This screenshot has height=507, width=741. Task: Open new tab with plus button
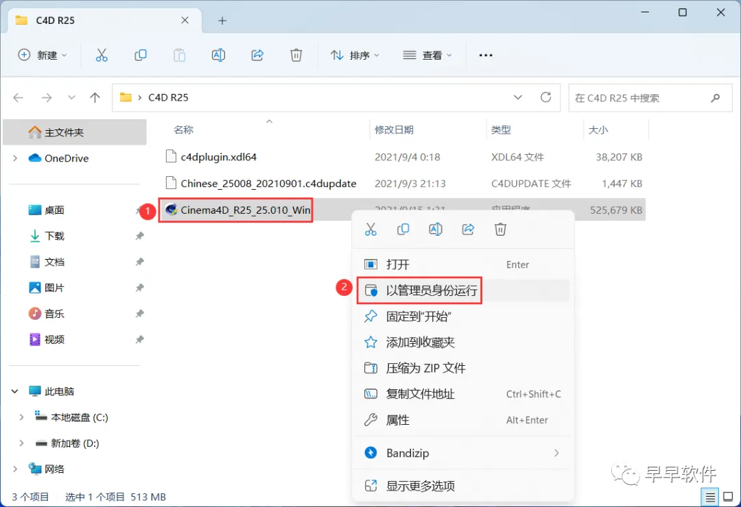[x=222, y=21]
